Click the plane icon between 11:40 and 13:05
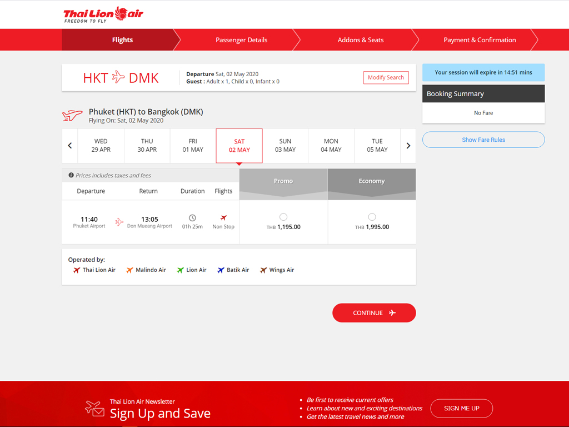The width and height of the screenshot is (569, 427). point(119,222)
